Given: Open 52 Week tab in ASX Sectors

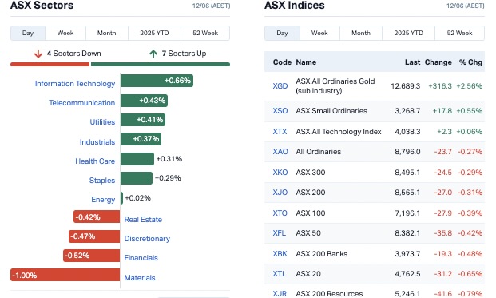Looking at the screenshot, I should tap(205, 34).
